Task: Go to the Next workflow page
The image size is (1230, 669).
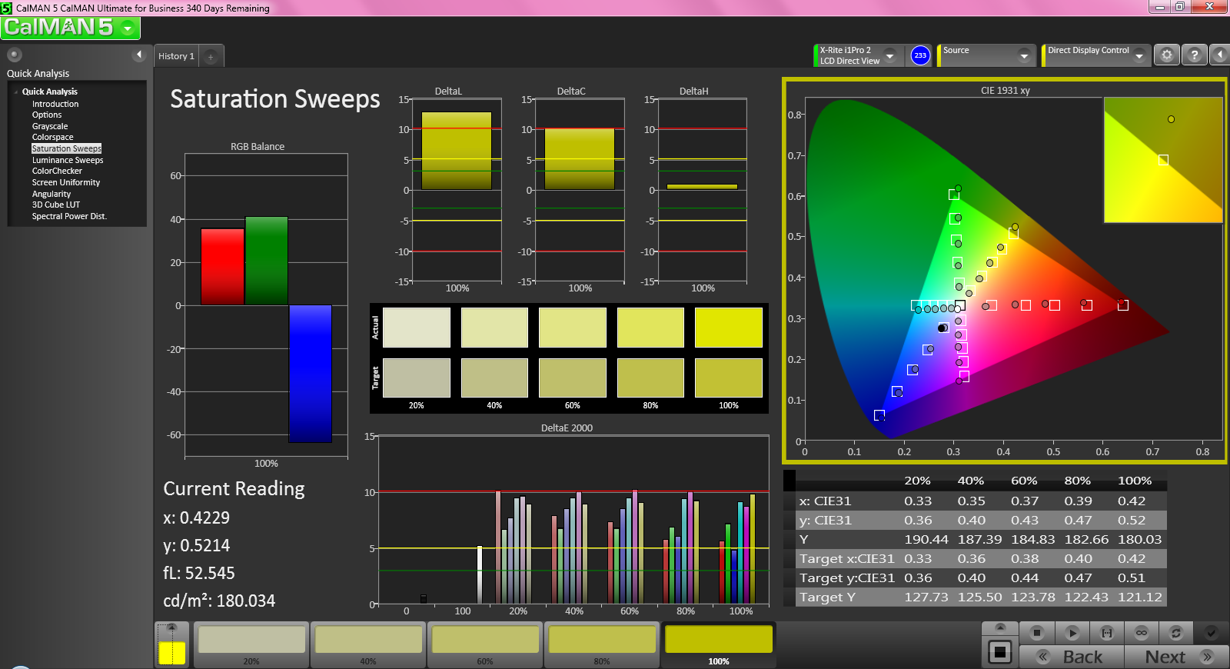Action: [1176, 657]
